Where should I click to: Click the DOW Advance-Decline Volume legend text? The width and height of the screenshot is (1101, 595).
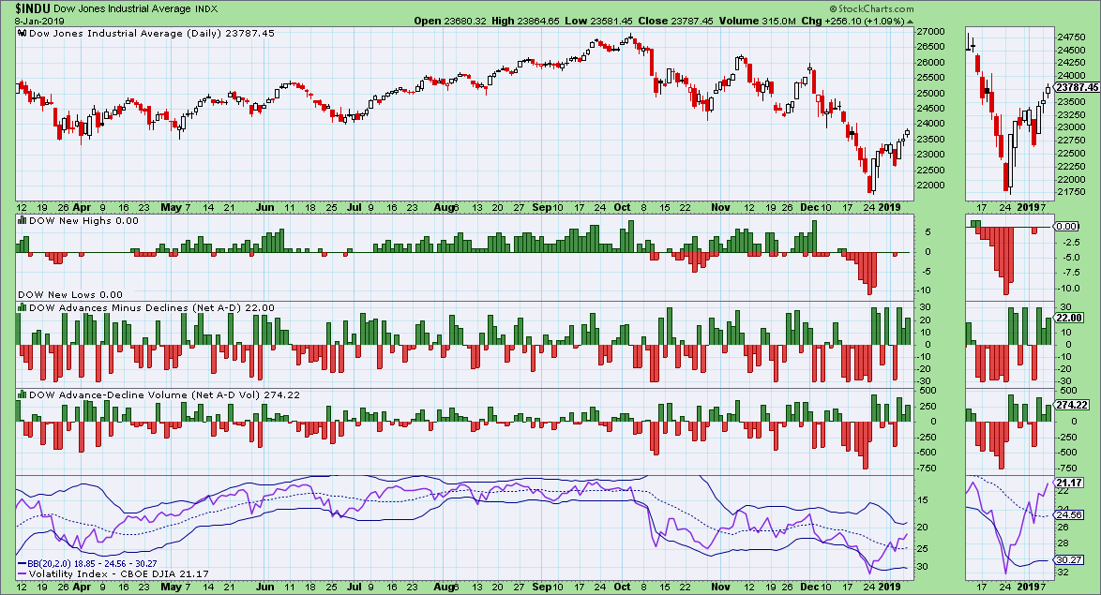(x=164, y=394)
